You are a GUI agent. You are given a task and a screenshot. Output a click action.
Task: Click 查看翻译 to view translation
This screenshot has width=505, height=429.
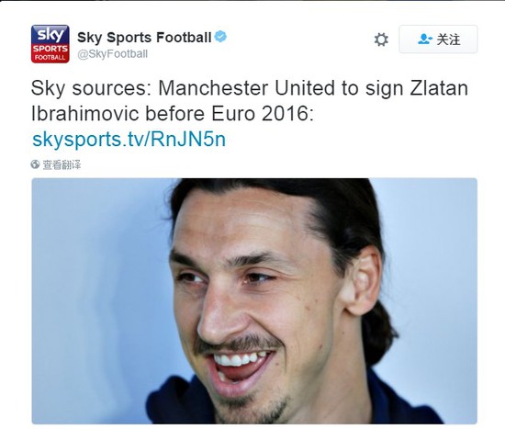pyautogui.click(x=62, y=164)
